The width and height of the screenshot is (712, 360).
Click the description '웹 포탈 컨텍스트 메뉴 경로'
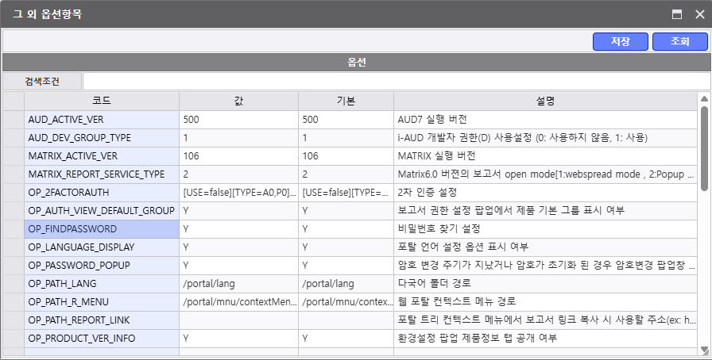pyautogui.click(x=457, y=302)
